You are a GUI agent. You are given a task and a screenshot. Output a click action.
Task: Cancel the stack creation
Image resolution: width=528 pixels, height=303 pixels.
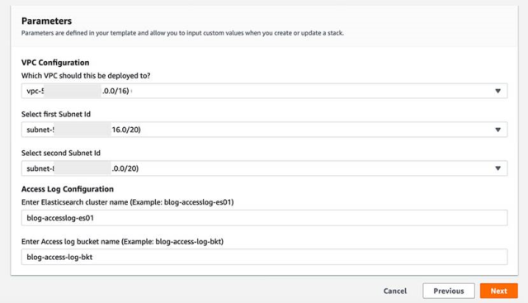pyautogui.click(x=395, y=291)
